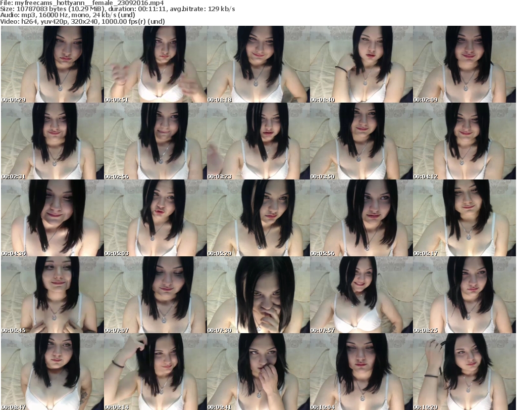The width and height of the screenshot is (517, 410).
Task: Select the thumbnail stamped 00:02:31
Action: tap(53, 141)
